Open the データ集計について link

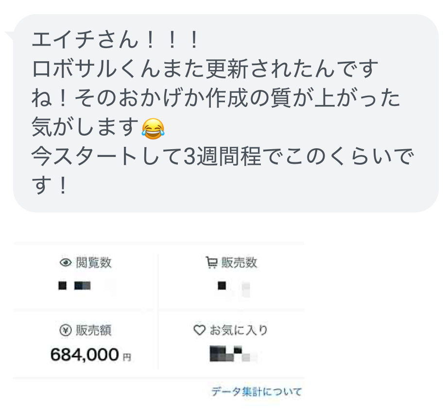(256, 391)
